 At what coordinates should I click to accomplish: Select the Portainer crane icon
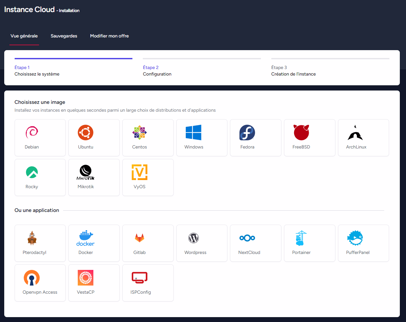[x=301, y=238]
